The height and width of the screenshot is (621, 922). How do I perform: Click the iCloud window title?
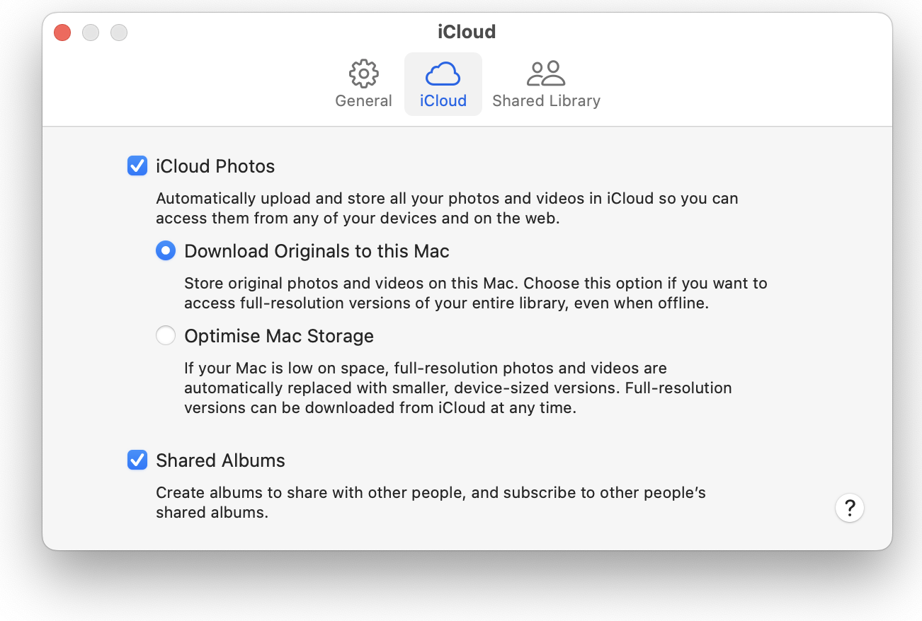click(467, 32)
